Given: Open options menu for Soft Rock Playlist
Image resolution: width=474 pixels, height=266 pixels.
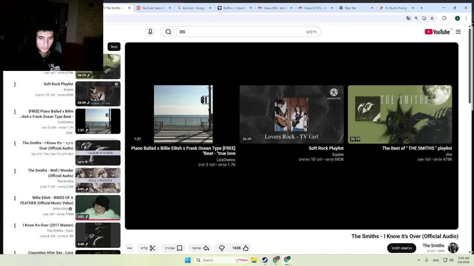Looking at the screenshot, I should click(x=15, y=85).
